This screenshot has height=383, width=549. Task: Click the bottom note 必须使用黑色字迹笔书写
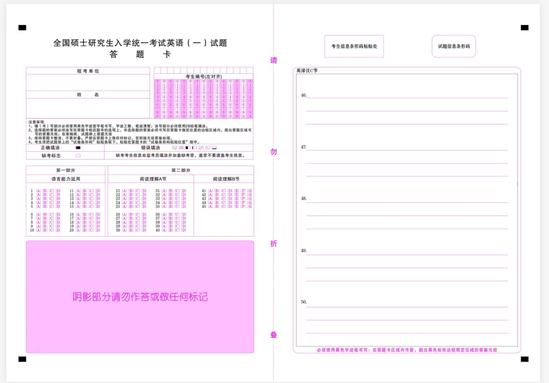[407, 350]
